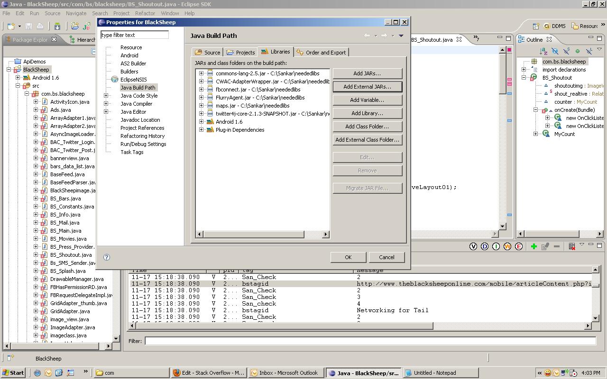Toggle Hide Static Members in Outline

566,51
